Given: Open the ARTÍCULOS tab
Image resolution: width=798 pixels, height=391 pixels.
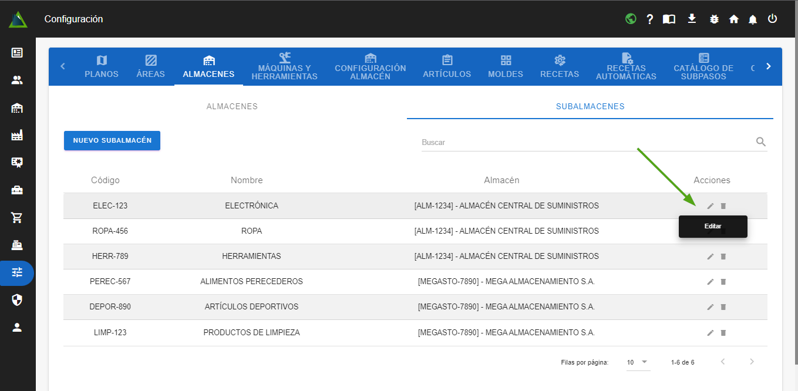Looking at the screenshot, I should click(x=447, y=66).
